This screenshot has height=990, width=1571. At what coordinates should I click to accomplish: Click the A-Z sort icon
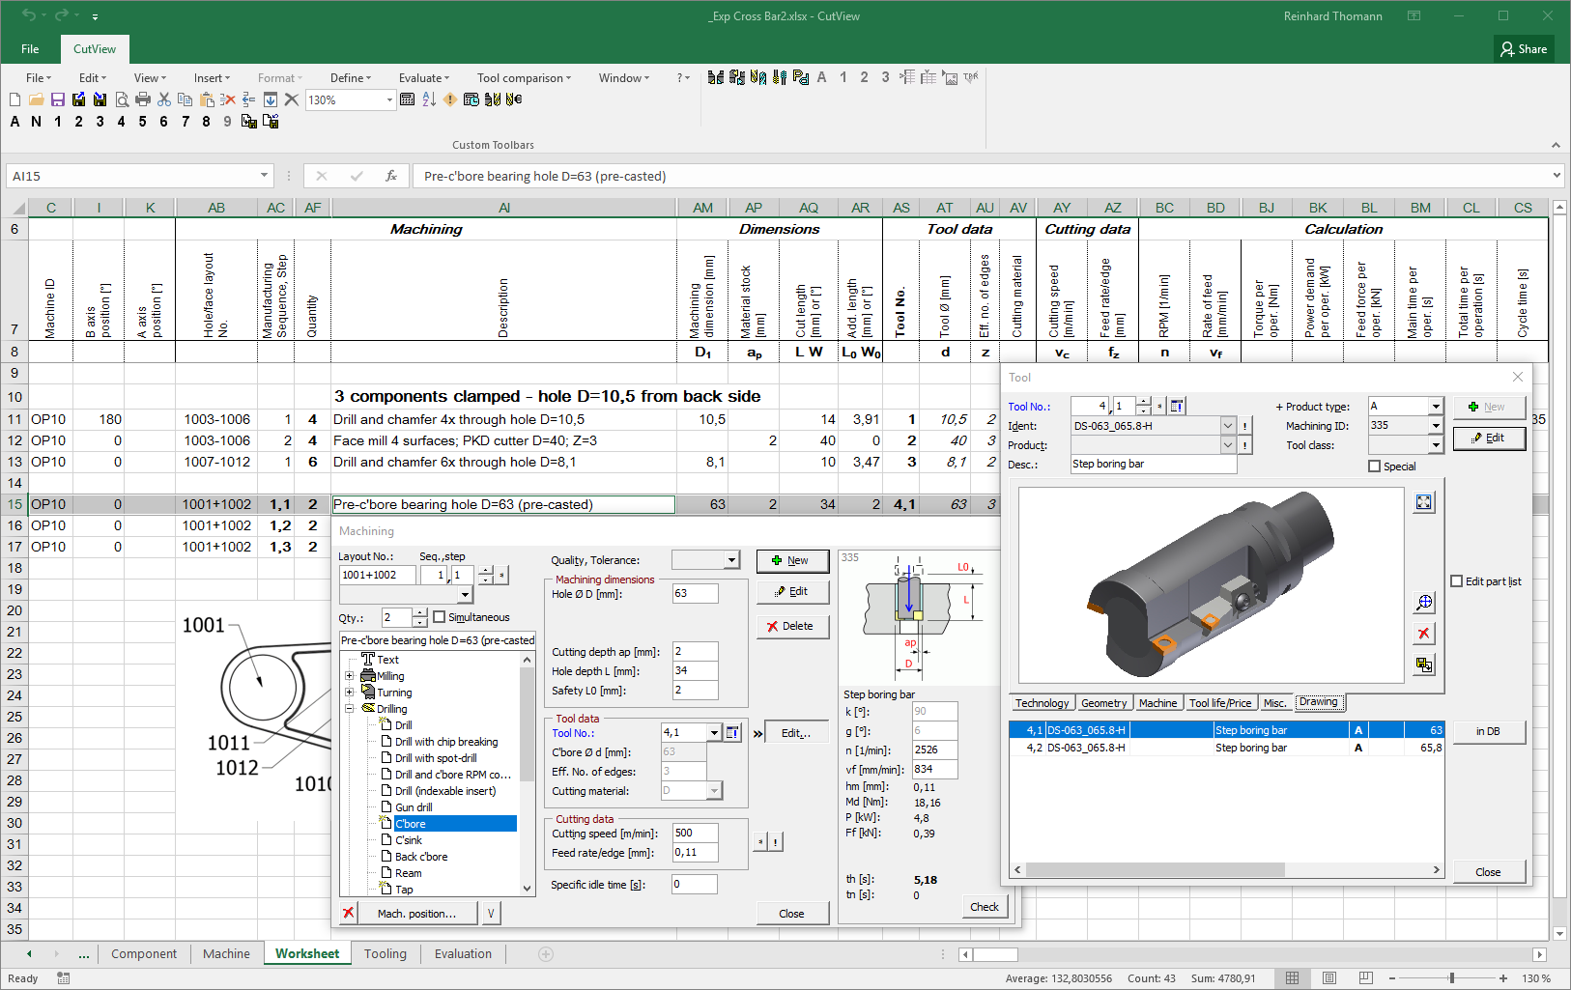429,99
